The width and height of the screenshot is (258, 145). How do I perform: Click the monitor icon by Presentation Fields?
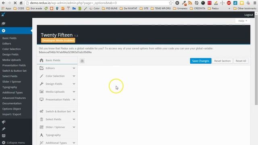[x=42, y=99]
